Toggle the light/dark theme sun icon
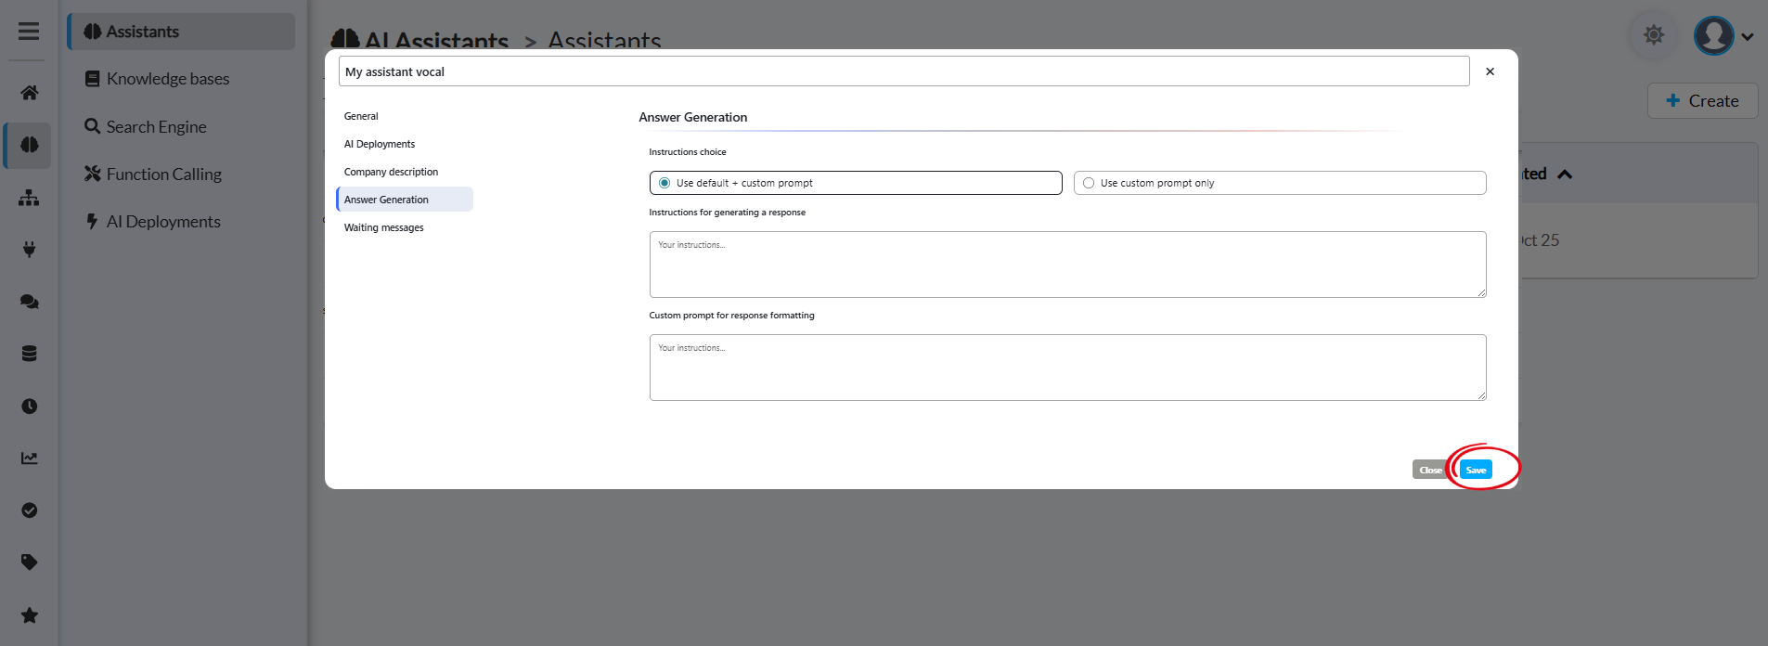 click(x=1654, y=35)
